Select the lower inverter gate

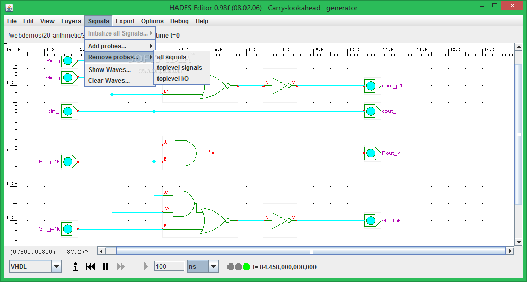(x=280, y=220)
